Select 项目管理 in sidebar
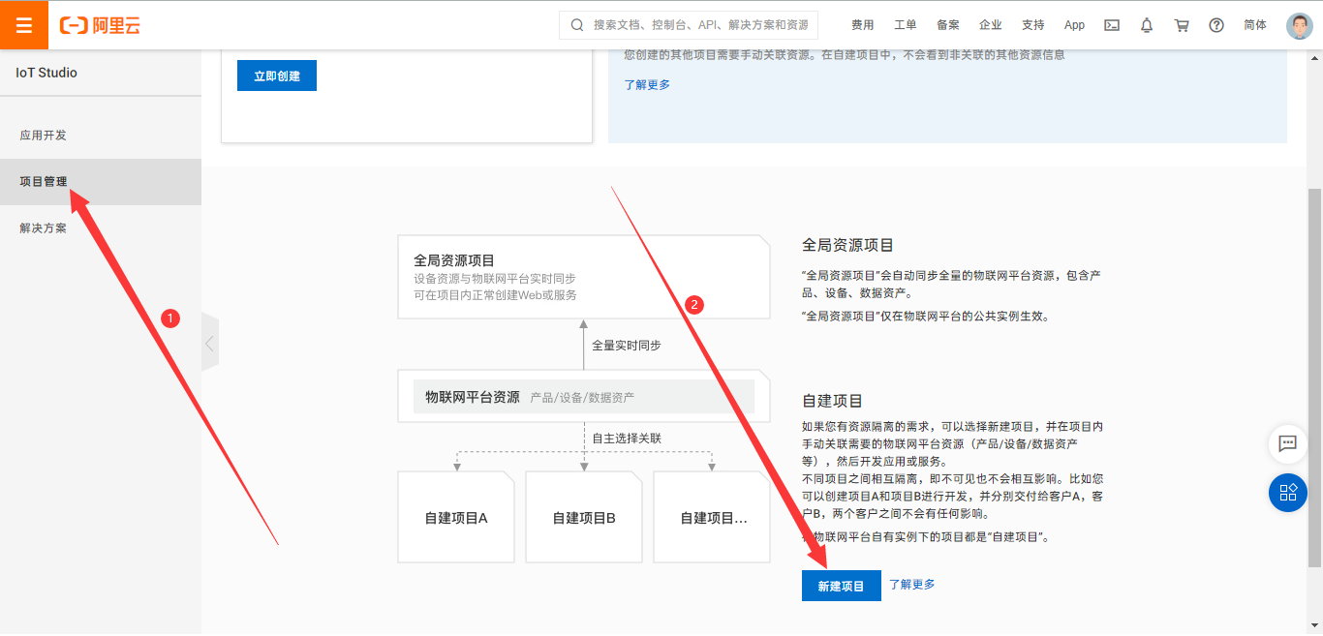The height and width of the screenshot is (636, 1323). [x=101, y=182]
